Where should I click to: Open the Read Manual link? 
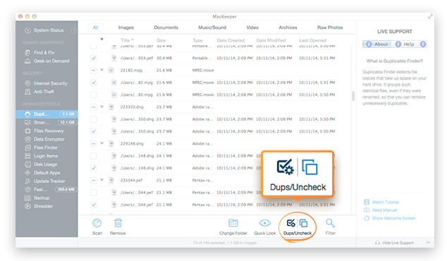point(381,210)
